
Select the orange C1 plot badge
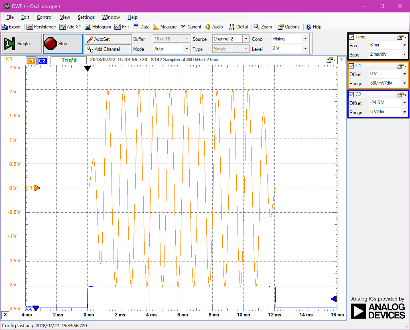pos(30,60)
